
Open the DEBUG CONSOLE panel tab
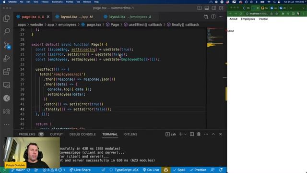[x=83, y=135]
